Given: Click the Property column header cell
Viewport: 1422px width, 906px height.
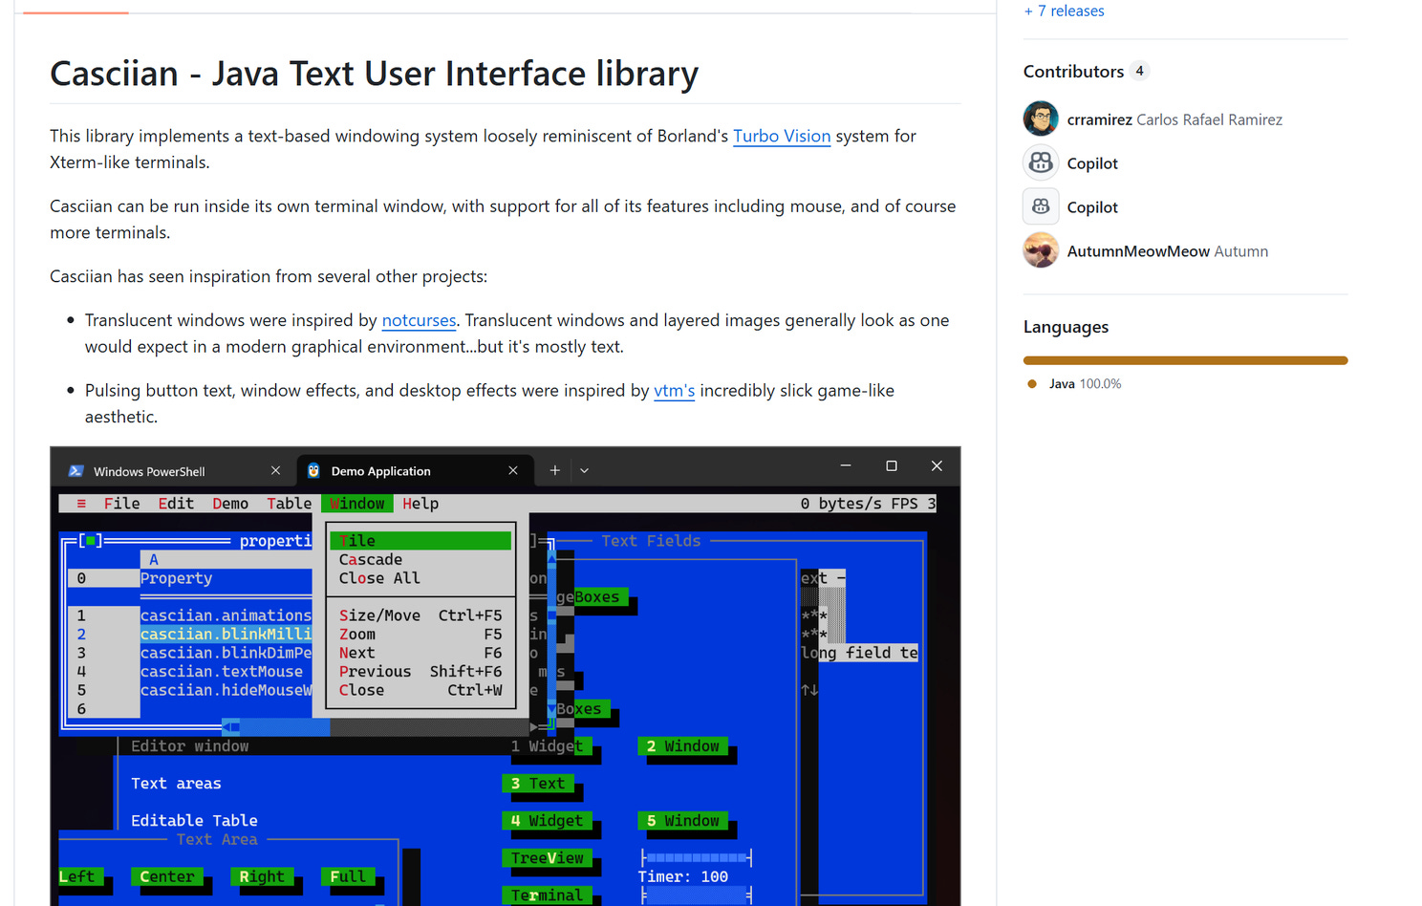Looking at the screenshot, I should (x=226, y=578).
